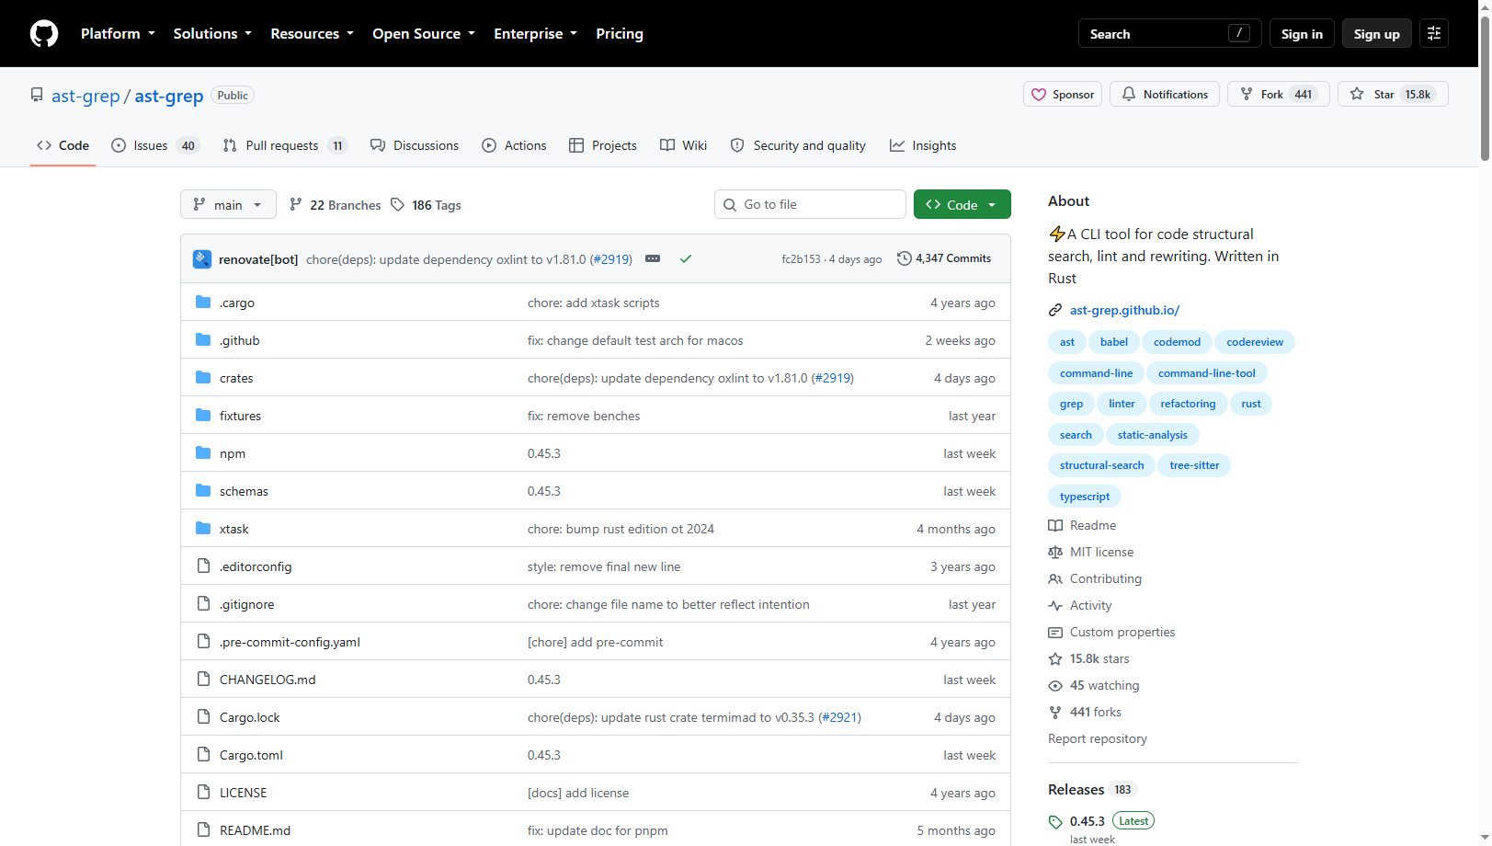Switch to the Issues tab
Image resolution: width=1492 pixels, height=846 pixels.
(x=154, y=146)
